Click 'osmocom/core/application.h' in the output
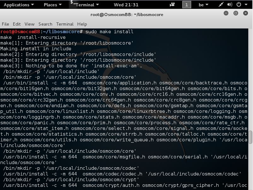The width and height of the screenshot is (253, 190). click(x=120, y=83)
